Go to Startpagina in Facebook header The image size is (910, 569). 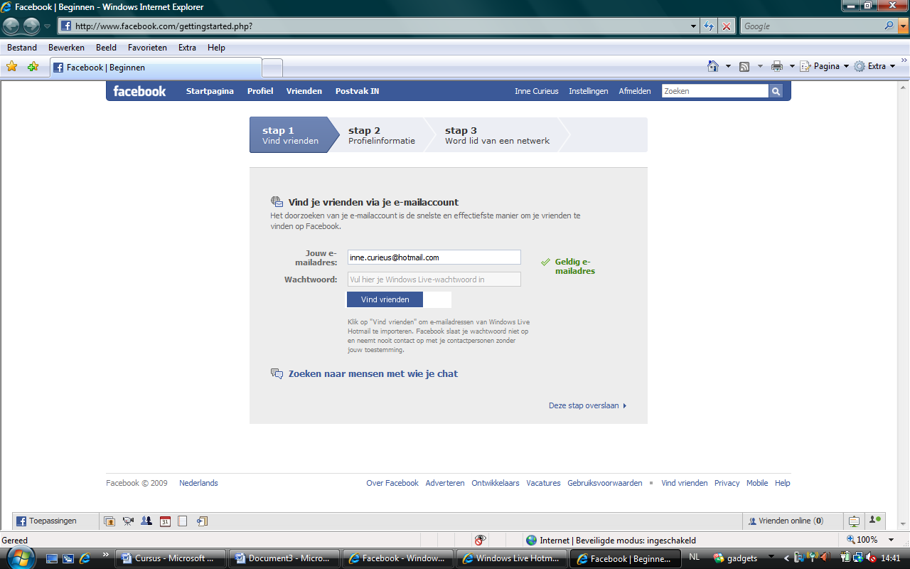point(210,91)
